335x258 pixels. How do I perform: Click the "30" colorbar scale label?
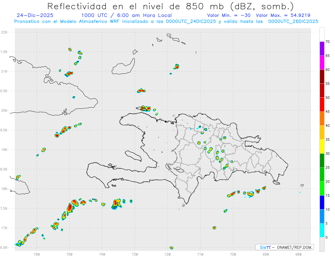(327, 154)
